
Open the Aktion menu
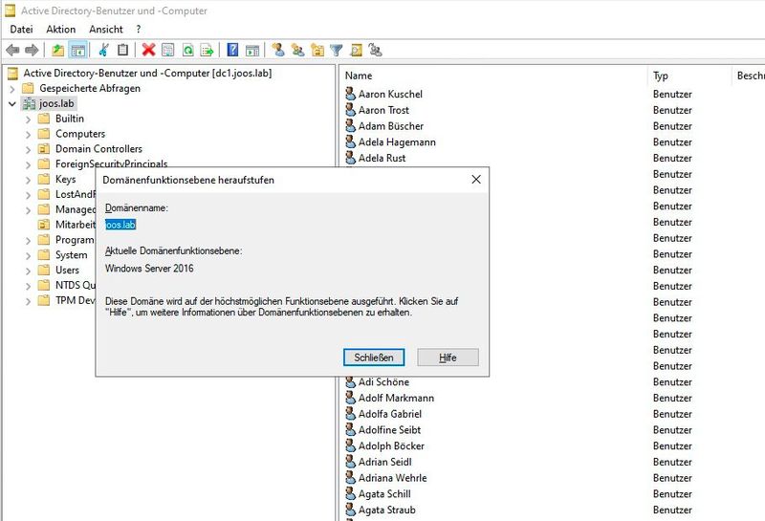click(61, 30)
